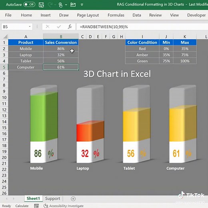Image resolution: width=208 pixels, height=208 pixels.
Task: Click the Computer cell in column A
Action: pyautogui.click(x=26, y=67)
